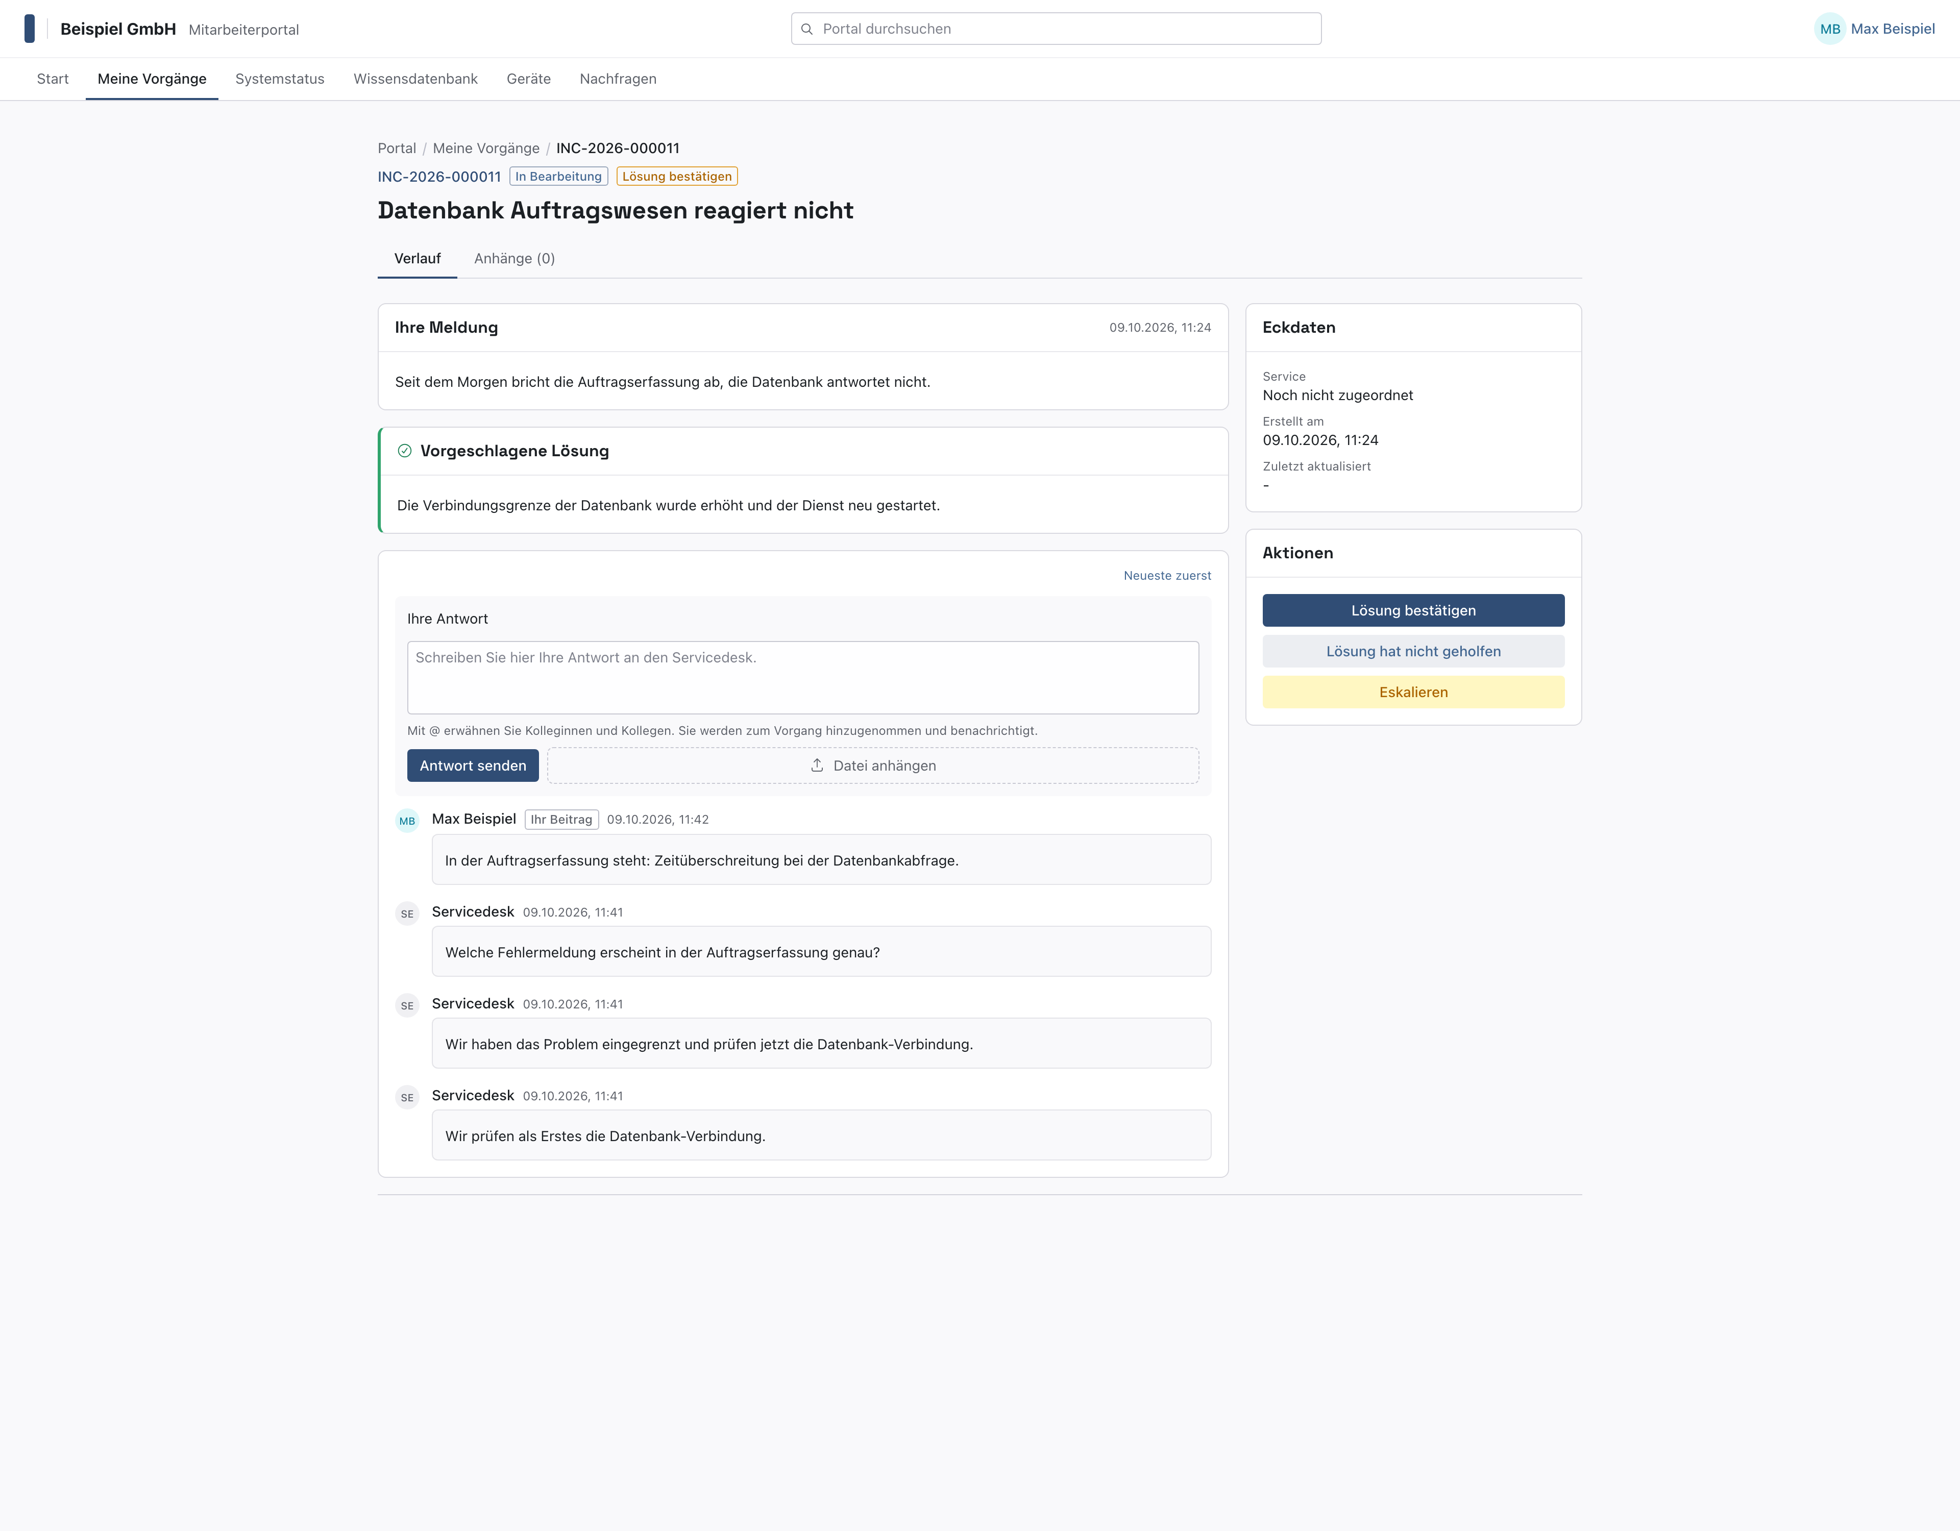
Task: Go to Systemstatus page
Action: click(x=280, y=79)
